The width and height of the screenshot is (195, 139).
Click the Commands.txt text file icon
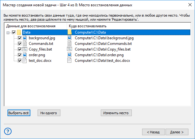pyautogui.click(x=25, y=44)
